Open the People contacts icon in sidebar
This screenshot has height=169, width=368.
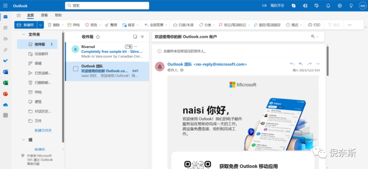coord(5,39)
